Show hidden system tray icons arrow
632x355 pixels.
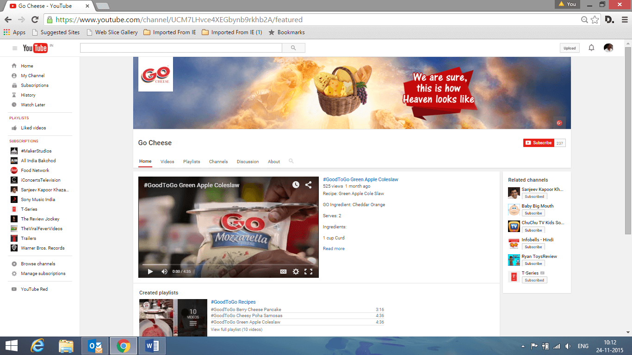tap(523, 346)
